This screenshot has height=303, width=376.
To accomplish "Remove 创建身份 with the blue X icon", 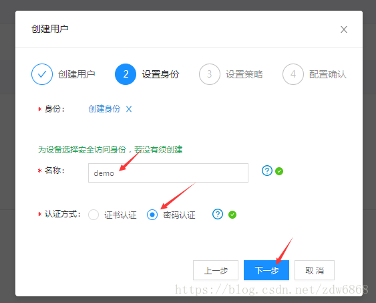I will [x=129, y=109].
